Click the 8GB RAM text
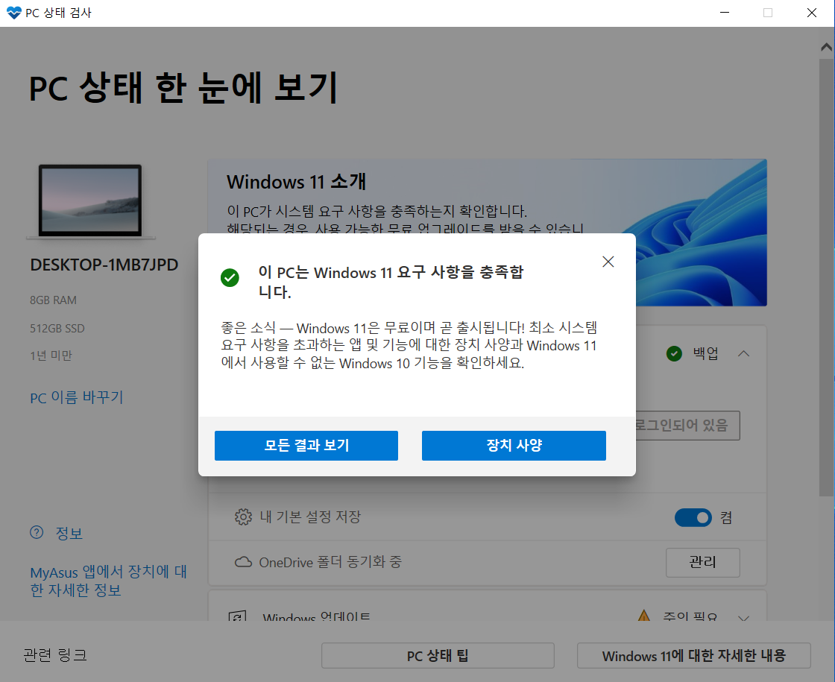The image size is (835, 682). coord(53,300)
